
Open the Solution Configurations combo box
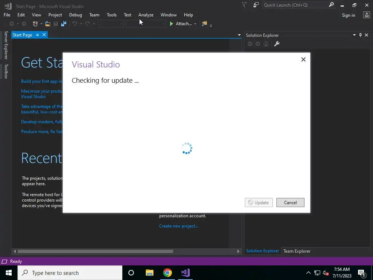coord(112,24)
